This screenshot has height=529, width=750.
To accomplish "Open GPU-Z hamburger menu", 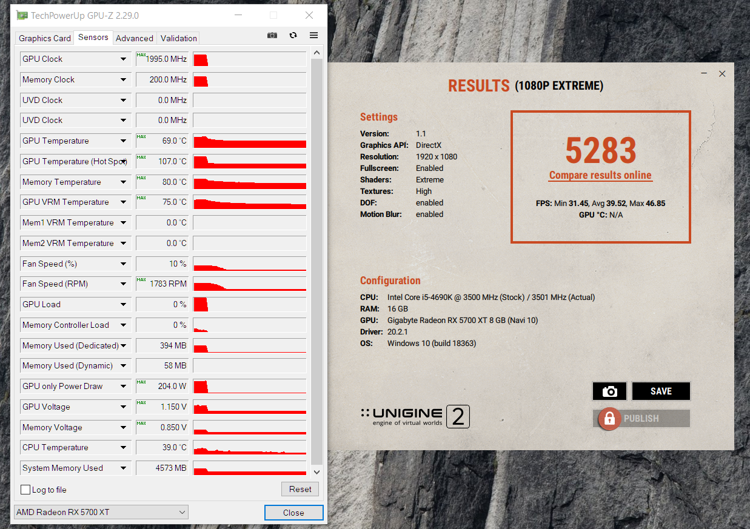I will pos(313,36).
